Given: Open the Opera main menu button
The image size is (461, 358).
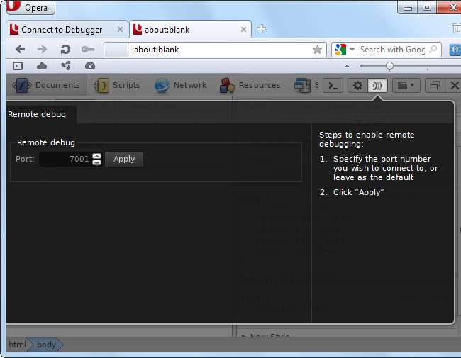Looking at the screenshot, I should [x=30, y=8].
